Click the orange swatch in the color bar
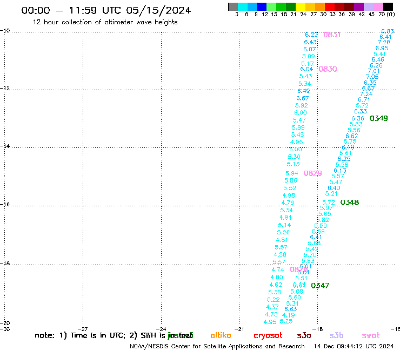 click(x=320, y=6)
